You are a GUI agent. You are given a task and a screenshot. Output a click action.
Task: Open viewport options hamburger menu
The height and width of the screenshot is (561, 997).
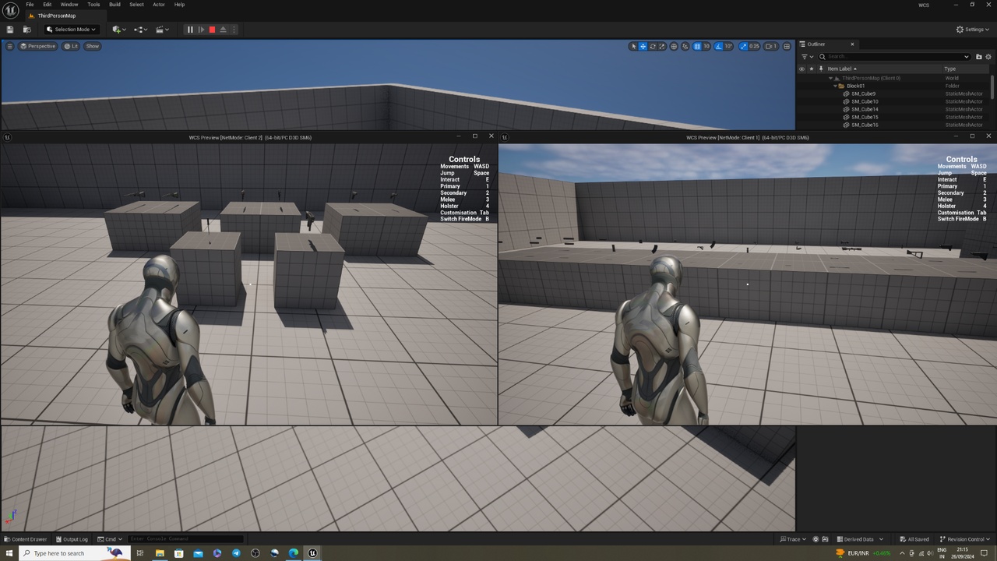point(9,46)
